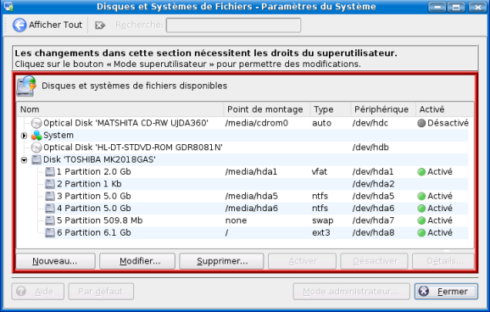This screenshot has height=312, width=490.
Task: Click the /media/hda6 mount point cell
Action: point(252,209)
